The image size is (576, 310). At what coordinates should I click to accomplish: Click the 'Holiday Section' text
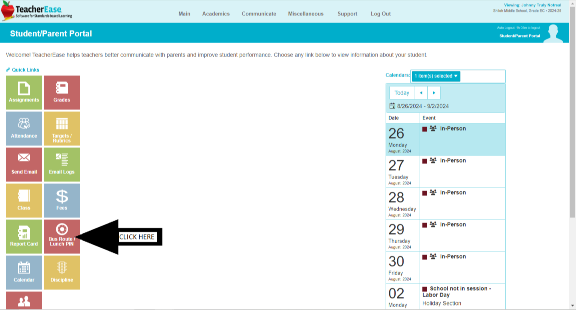click(442, 303)
